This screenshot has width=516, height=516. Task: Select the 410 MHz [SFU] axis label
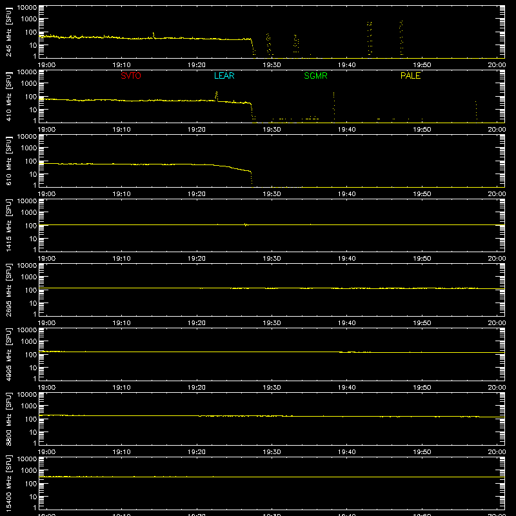[x=8, y=97]
